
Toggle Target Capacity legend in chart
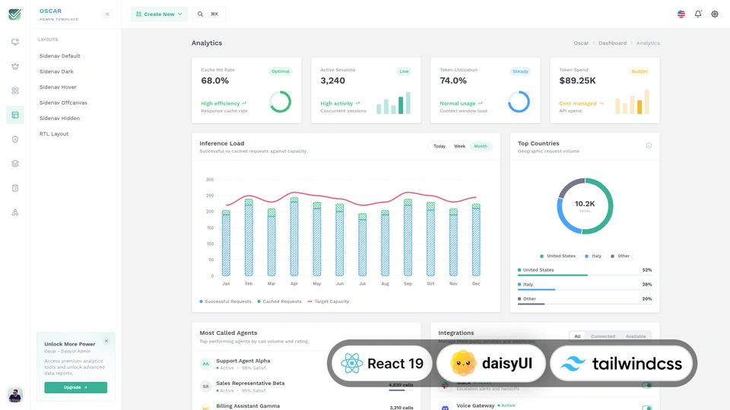click(x=328, y=301)
